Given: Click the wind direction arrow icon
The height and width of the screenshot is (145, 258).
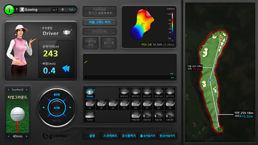Looking at the screenshot, I should (x=66, y=69).
